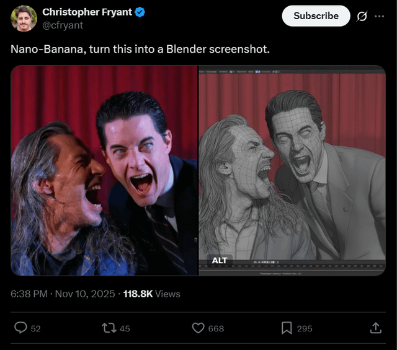Open the Grok icon beside Subscribe

coord(362,16)
